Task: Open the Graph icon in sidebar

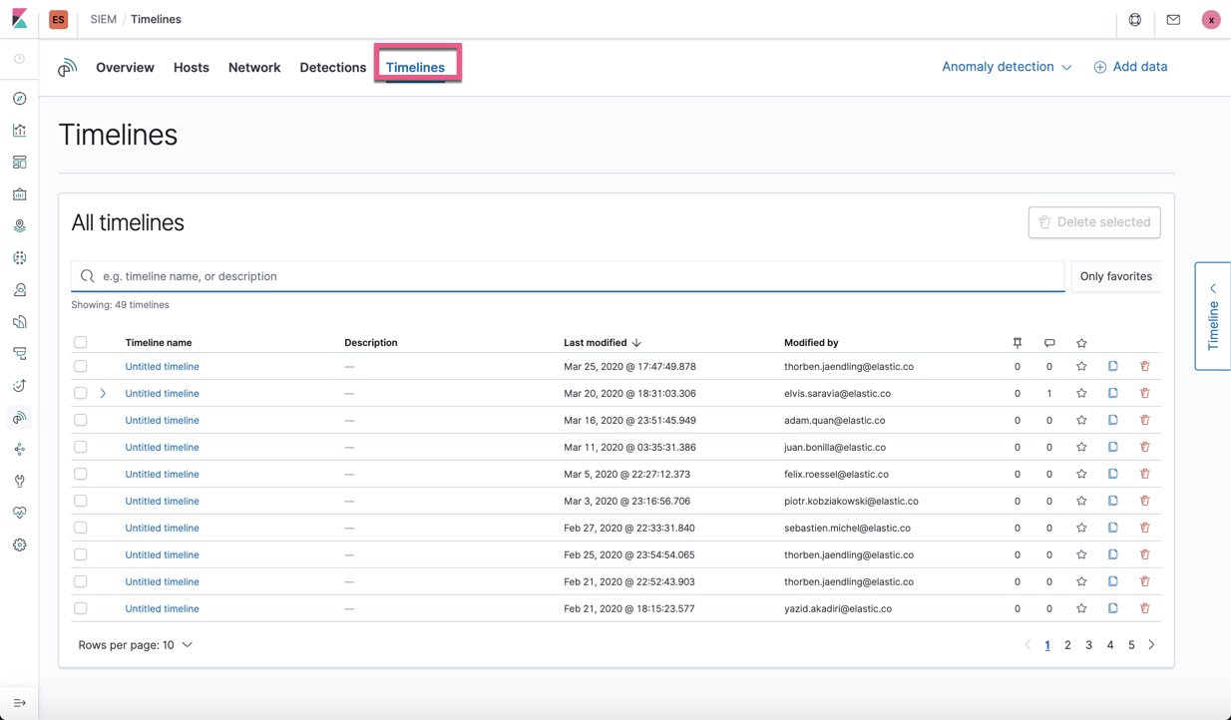Action: coord(19,450)
